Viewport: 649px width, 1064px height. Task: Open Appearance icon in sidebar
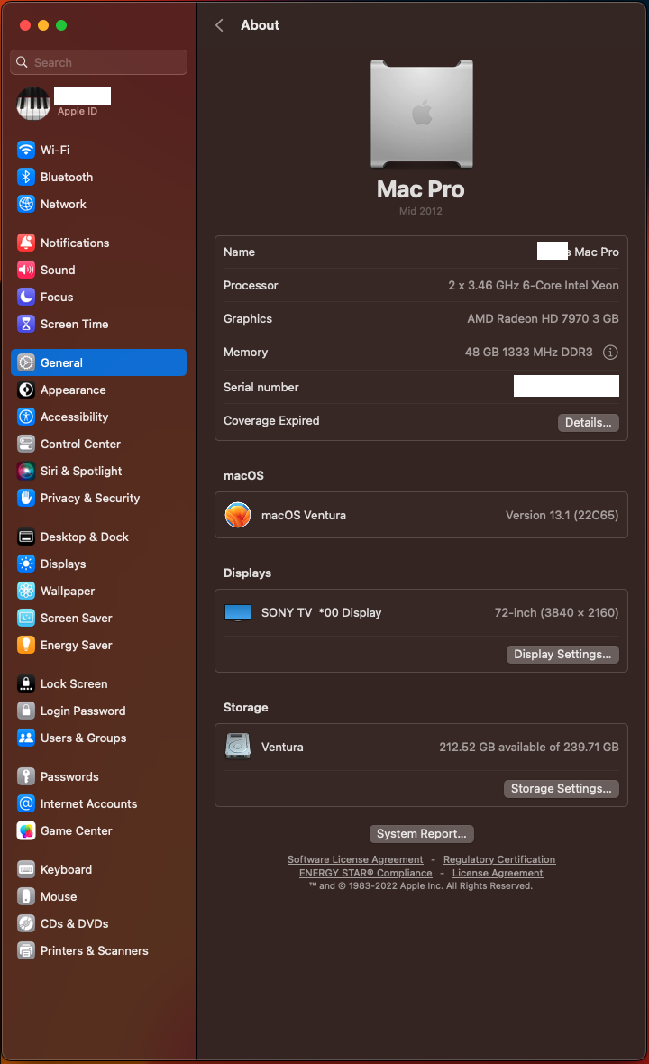(26, 390)
